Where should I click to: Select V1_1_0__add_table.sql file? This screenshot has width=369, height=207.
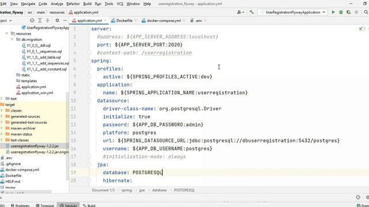click(44, 57)
